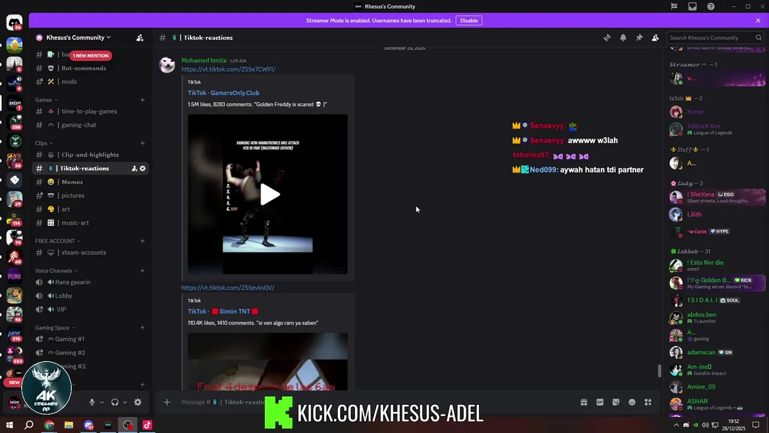769x433 pixels.
Task: Add channel to Games category plus
Action: 142,100
